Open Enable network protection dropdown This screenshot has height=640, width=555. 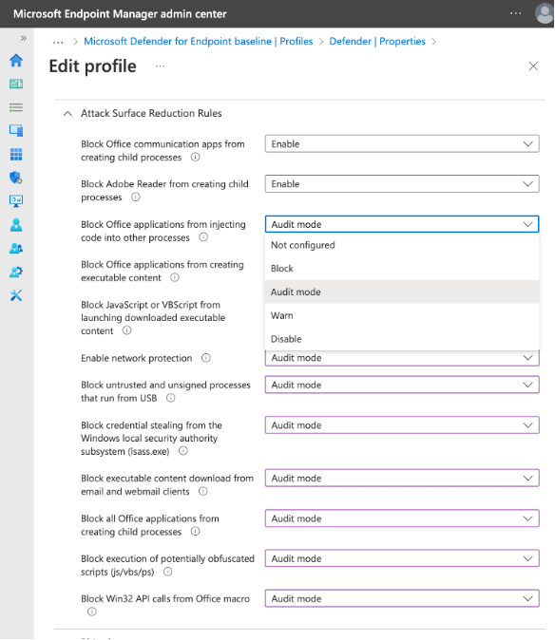tap(402, 358)
